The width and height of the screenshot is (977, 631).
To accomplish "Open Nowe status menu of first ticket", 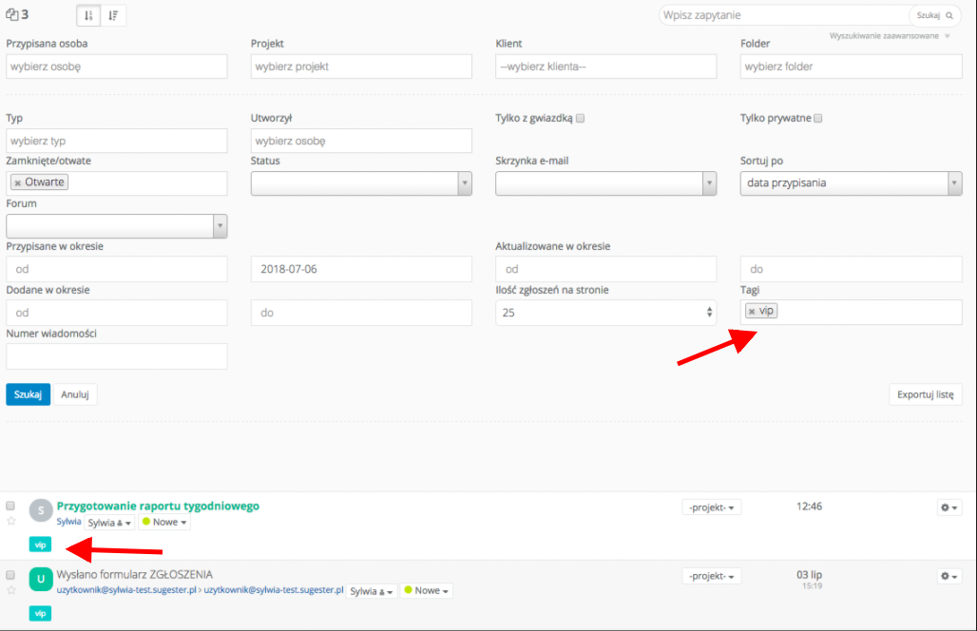I will [x=165, y=523].
